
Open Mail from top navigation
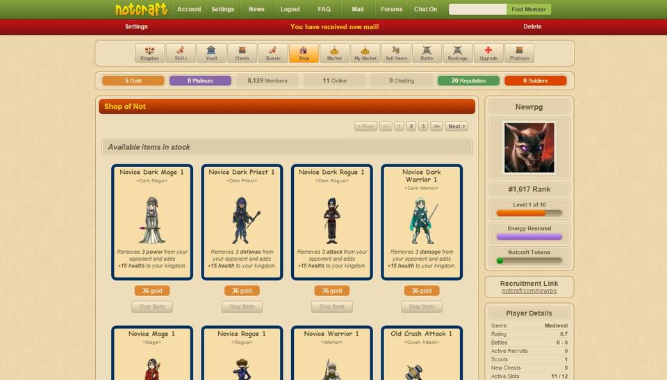[358, 9]
